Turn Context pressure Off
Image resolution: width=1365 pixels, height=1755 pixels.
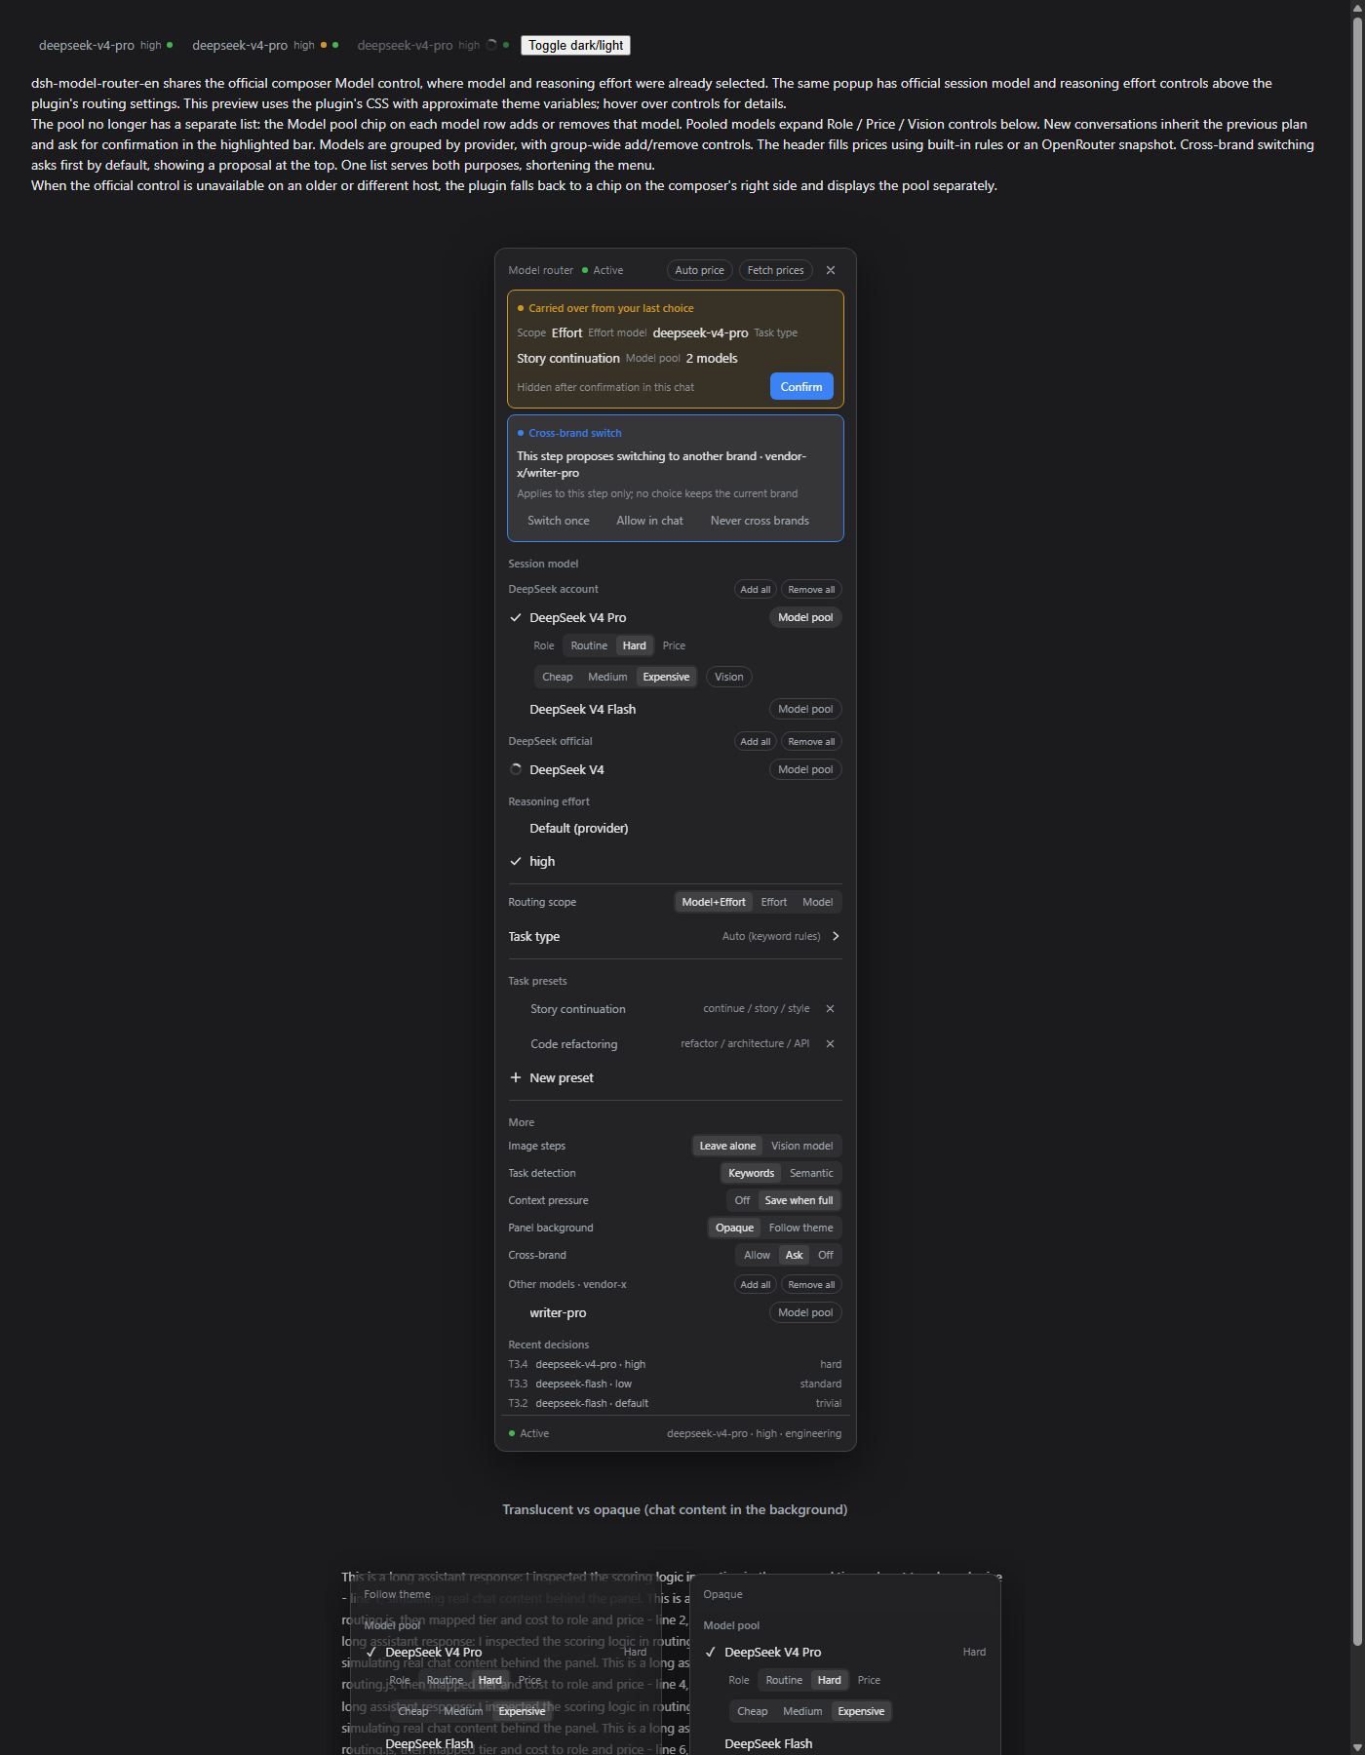(x=742, y=1200)
